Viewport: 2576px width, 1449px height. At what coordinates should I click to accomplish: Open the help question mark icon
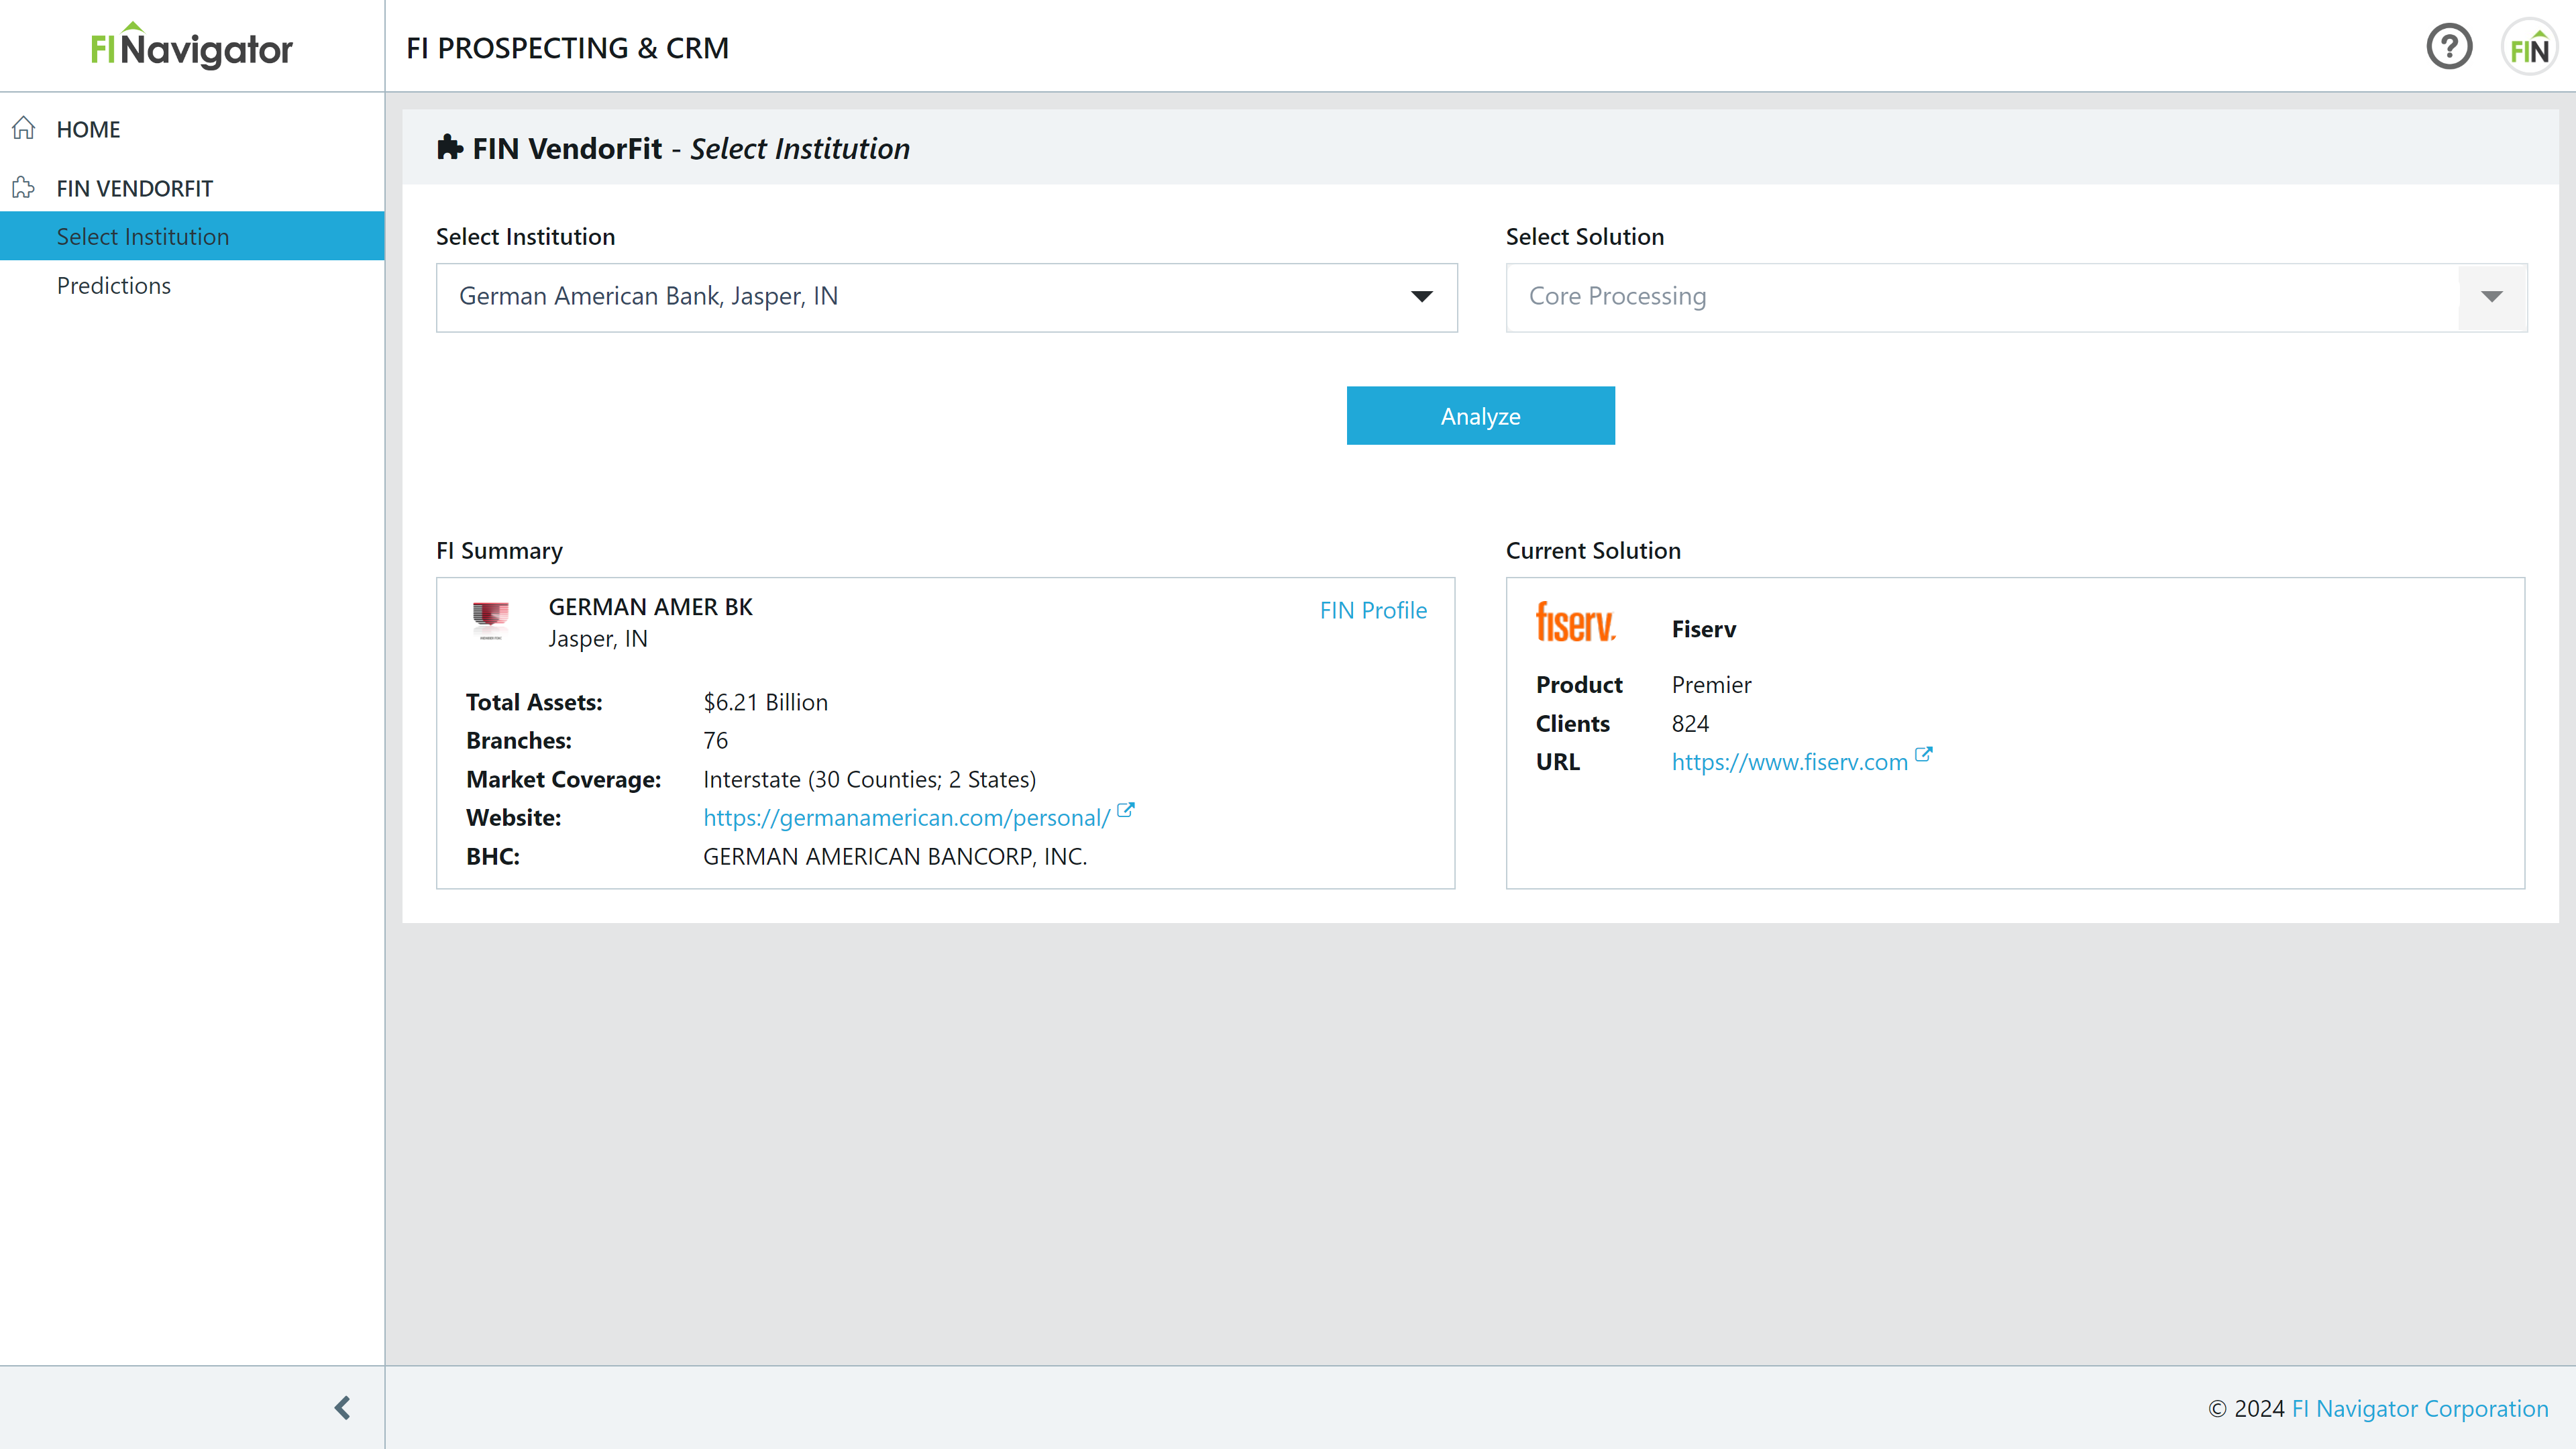click(2449, 47)
